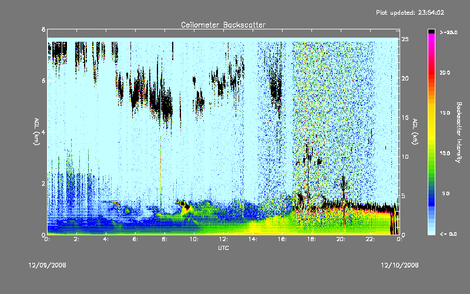Click the "15.0" colorbar tick label
This screenshot has width=470, height=294.
pyautogui.click(x=445, y=113)
